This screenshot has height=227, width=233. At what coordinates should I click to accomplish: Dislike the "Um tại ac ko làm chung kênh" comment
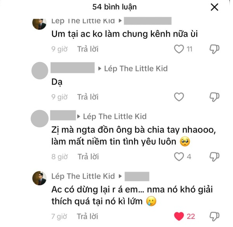[x=214, y=49]
